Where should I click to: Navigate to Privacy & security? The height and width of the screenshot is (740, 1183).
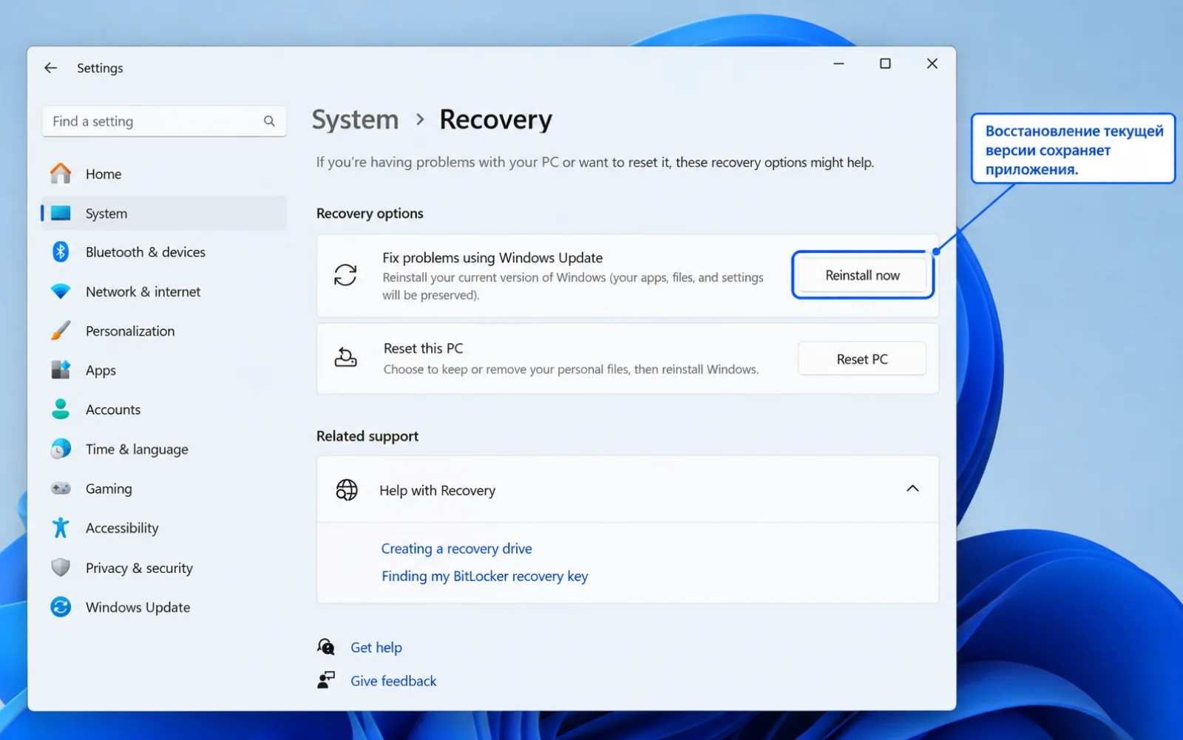[164, 567]
